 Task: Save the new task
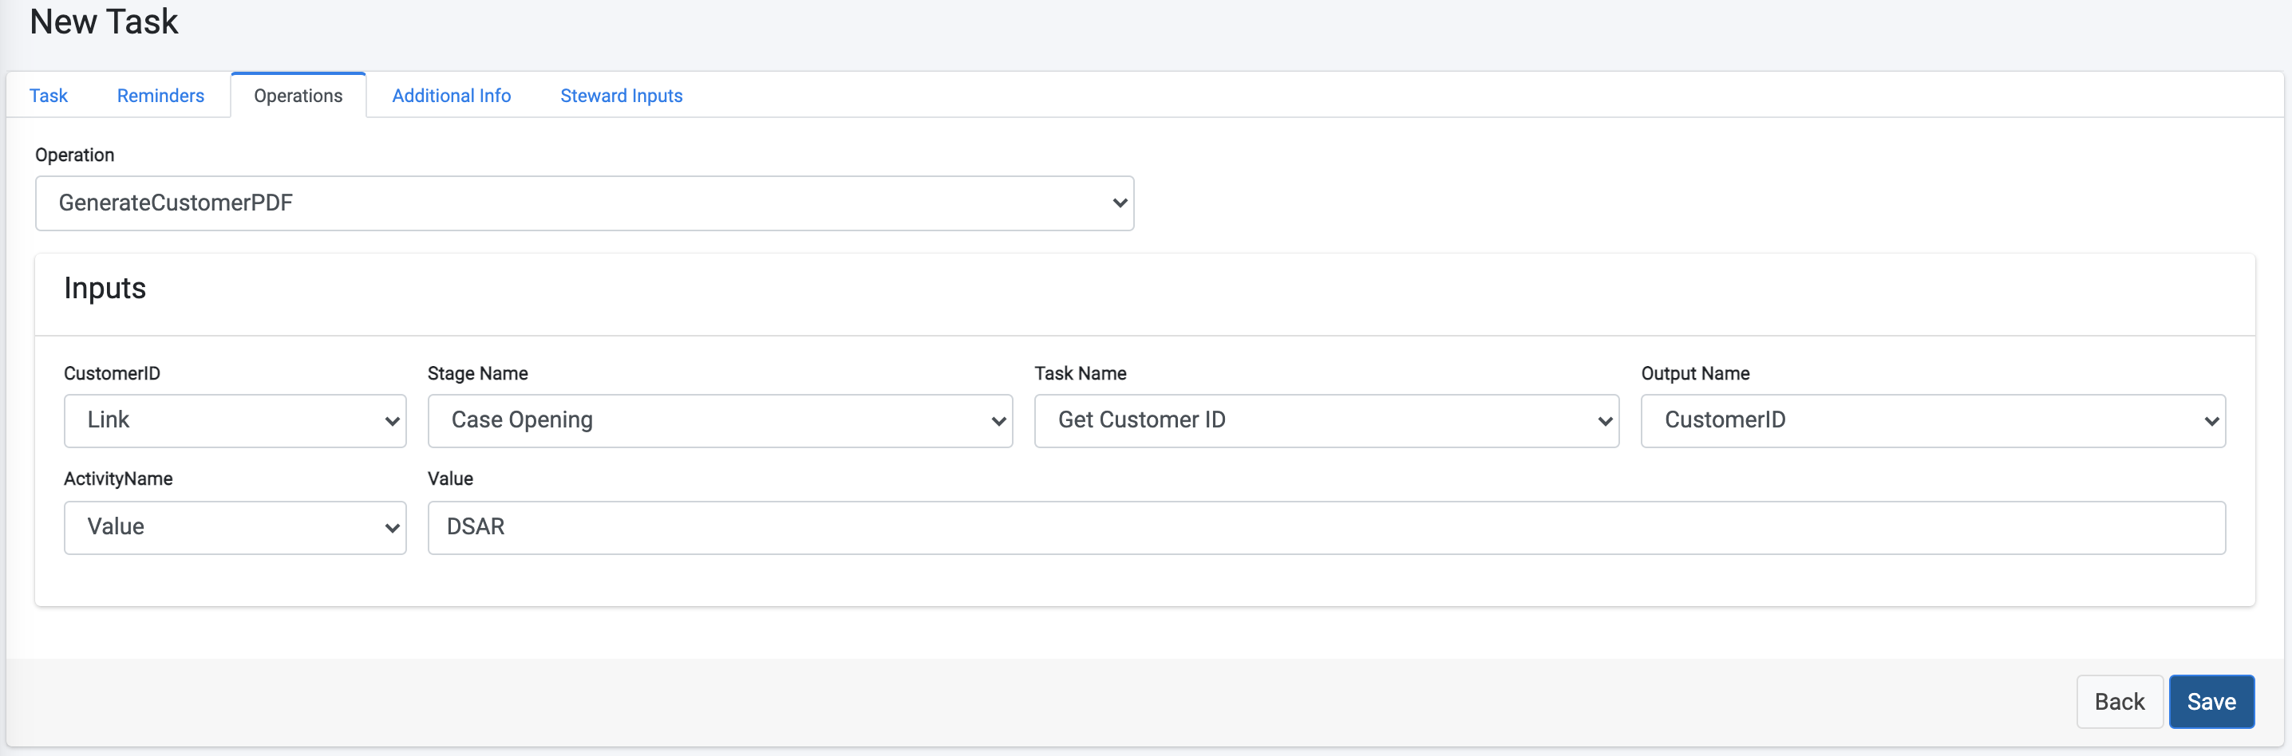2212,701
